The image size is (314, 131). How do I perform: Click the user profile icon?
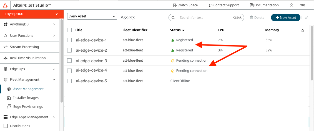(291, 5)
